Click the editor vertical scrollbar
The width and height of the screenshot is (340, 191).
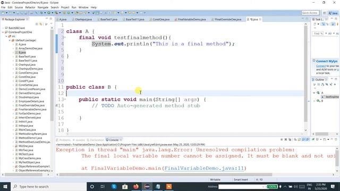tap(306, 74)
